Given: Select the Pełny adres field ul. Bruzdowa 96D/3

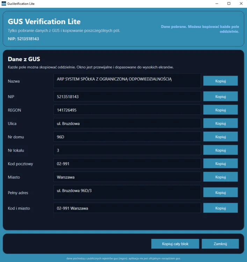Looking at the screenshot, I should [127, 192].
